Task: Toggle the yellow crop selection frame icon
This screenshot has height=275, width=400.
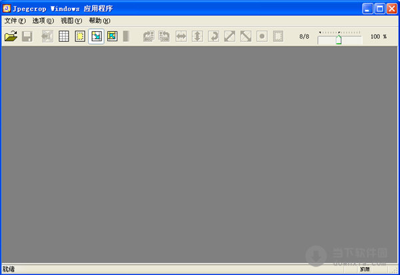Action: pos(80,37)
